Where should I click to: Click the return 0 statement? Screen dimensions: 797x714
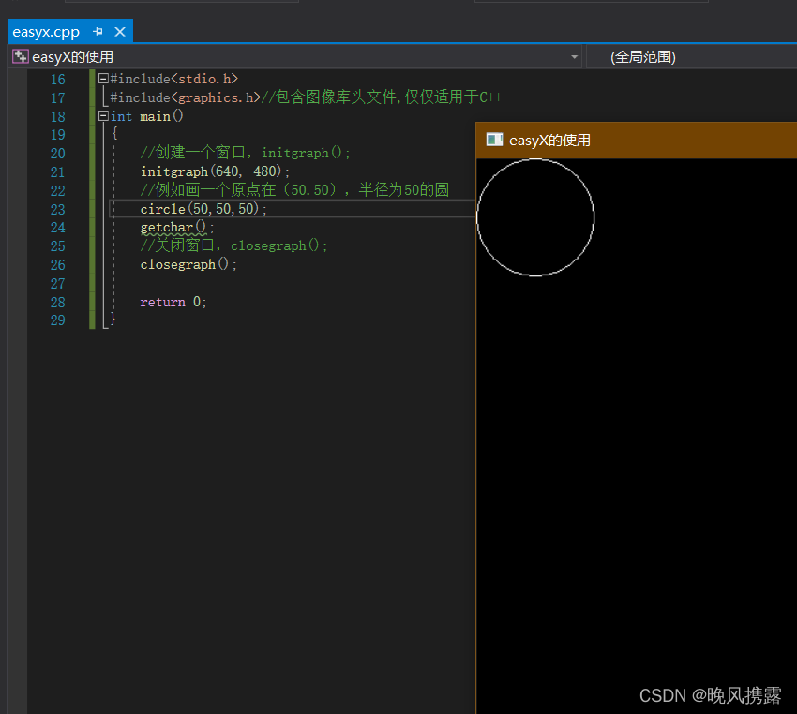click(x=173, y=302)
